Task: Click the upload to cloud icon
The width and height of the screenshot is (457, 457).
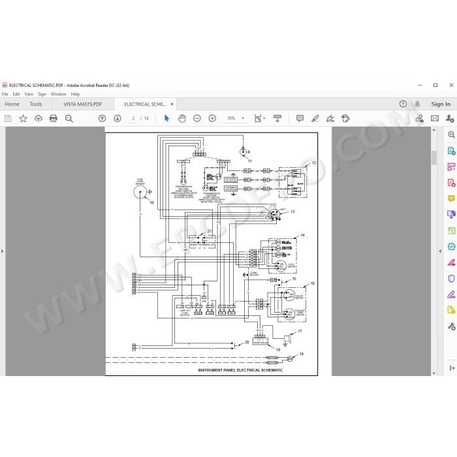Action: tap(38, 118)
